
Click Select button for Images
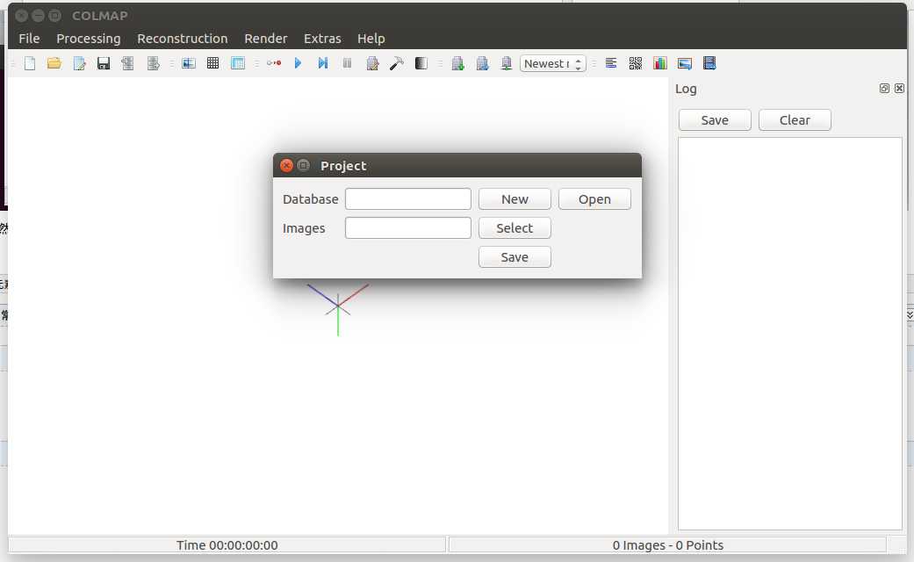click(515, 228)
